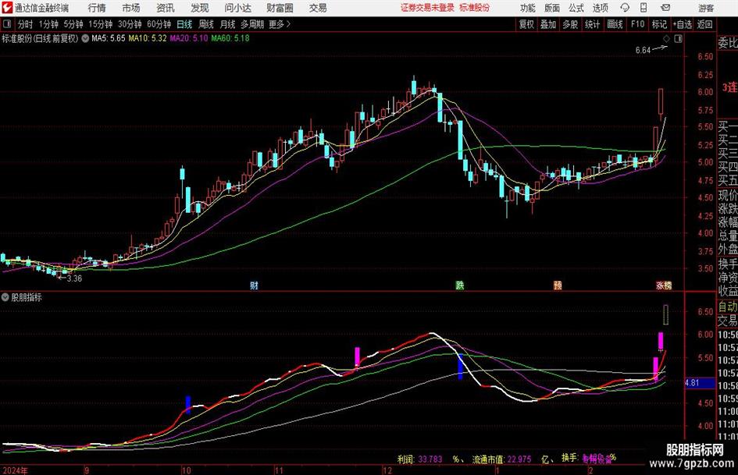Click the MA5: 5.65 label
The image size is (738, 475).
(109, 38)
